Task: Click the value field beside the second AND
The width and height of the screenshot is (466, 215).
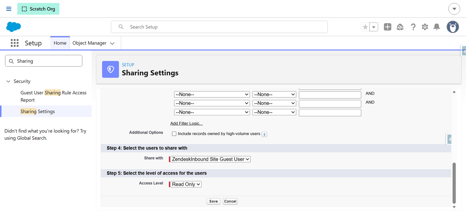Action: tap(330, 104)
